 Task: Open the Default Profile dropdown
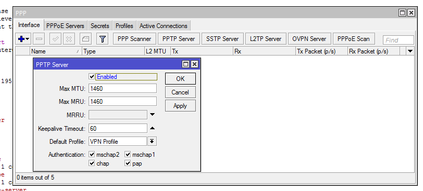(152, 141)
